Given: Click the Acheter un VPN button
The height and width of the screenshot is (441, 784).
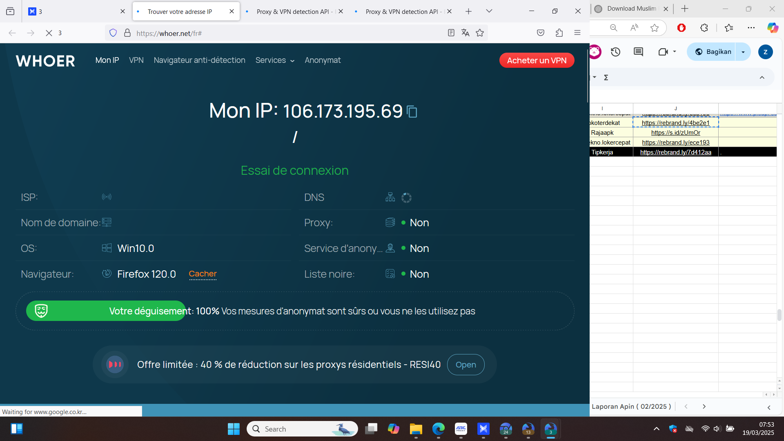Looking at the screenshot, I should pyautogui.click(x=537, y=60).
